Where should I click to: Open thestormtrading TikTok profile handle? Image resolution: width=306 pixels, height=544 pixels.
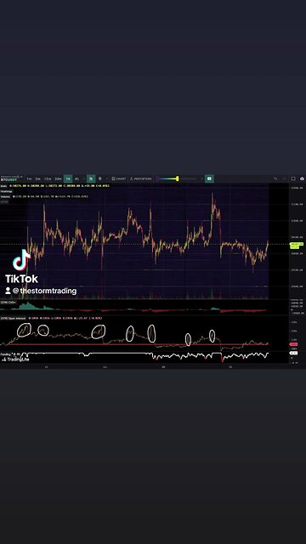44,291
